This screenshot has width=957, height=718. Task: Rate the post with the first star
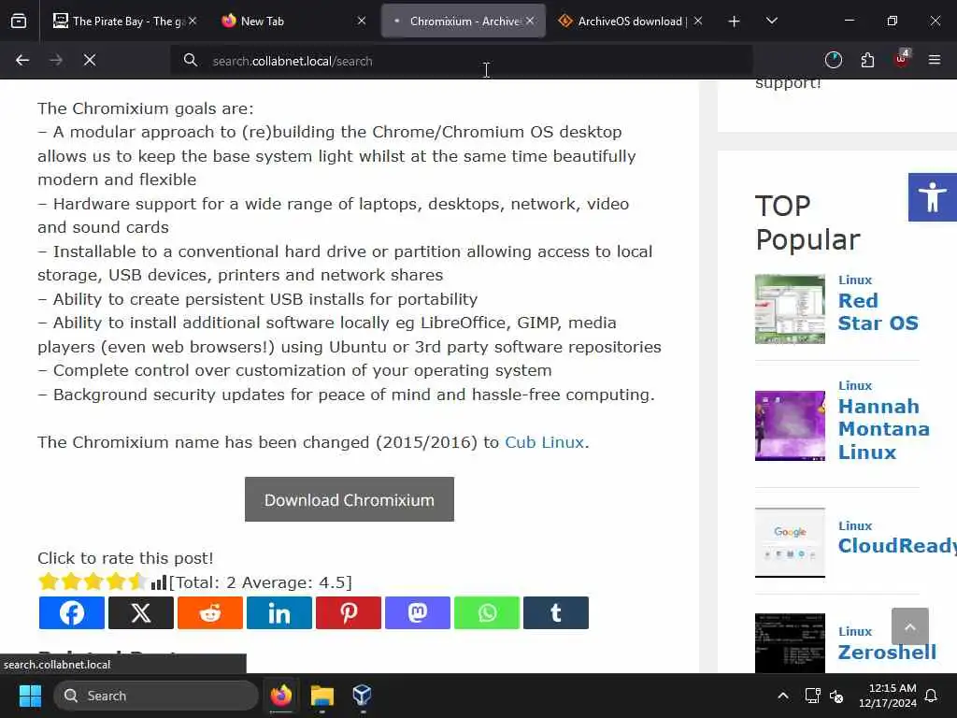(49, 582)
